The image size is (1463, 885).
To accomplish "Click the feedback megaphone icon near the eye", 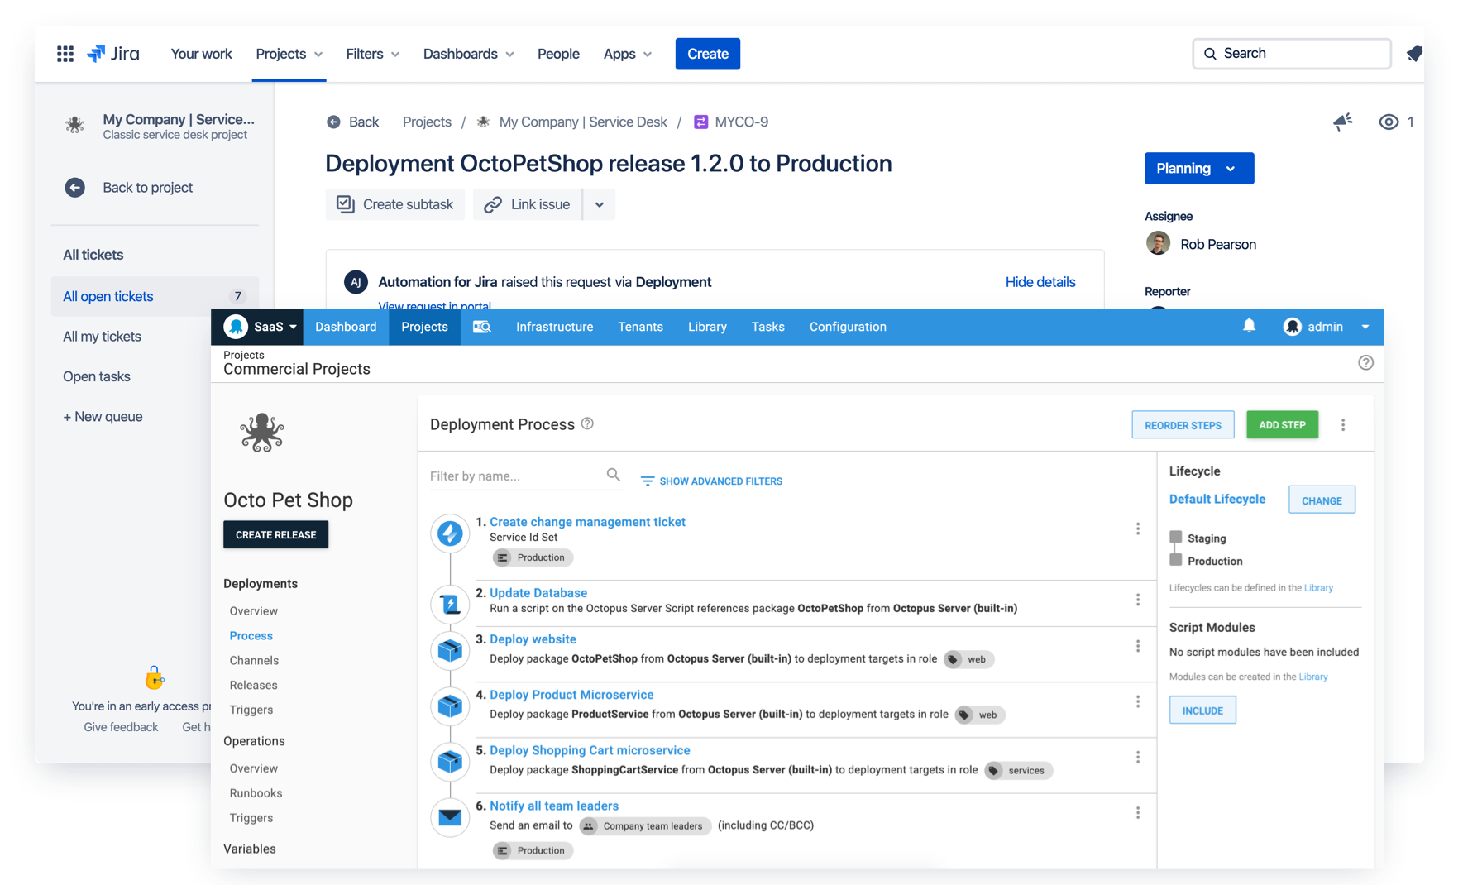I will (x=1342, y=122).
